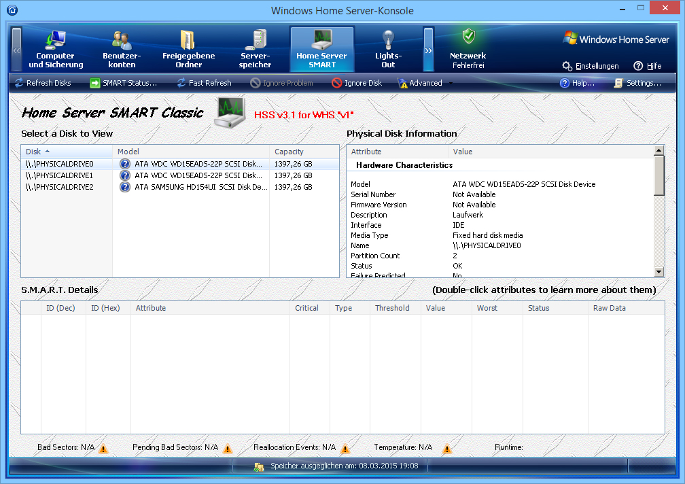Sort S.M.A.R.T. details by ID (Dec)
This screenshot has height=484, width=685.
63,308
